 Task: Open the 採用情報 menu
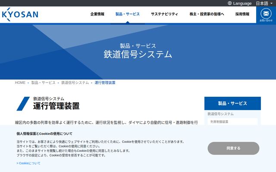(x=242, y=14)
